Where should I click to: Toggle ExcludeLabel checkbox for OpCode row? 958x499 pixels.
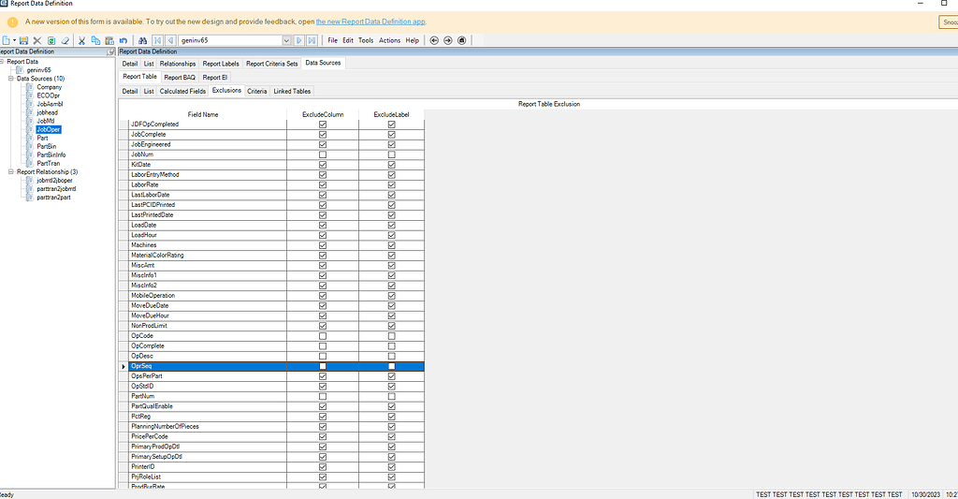click(392, 335)
